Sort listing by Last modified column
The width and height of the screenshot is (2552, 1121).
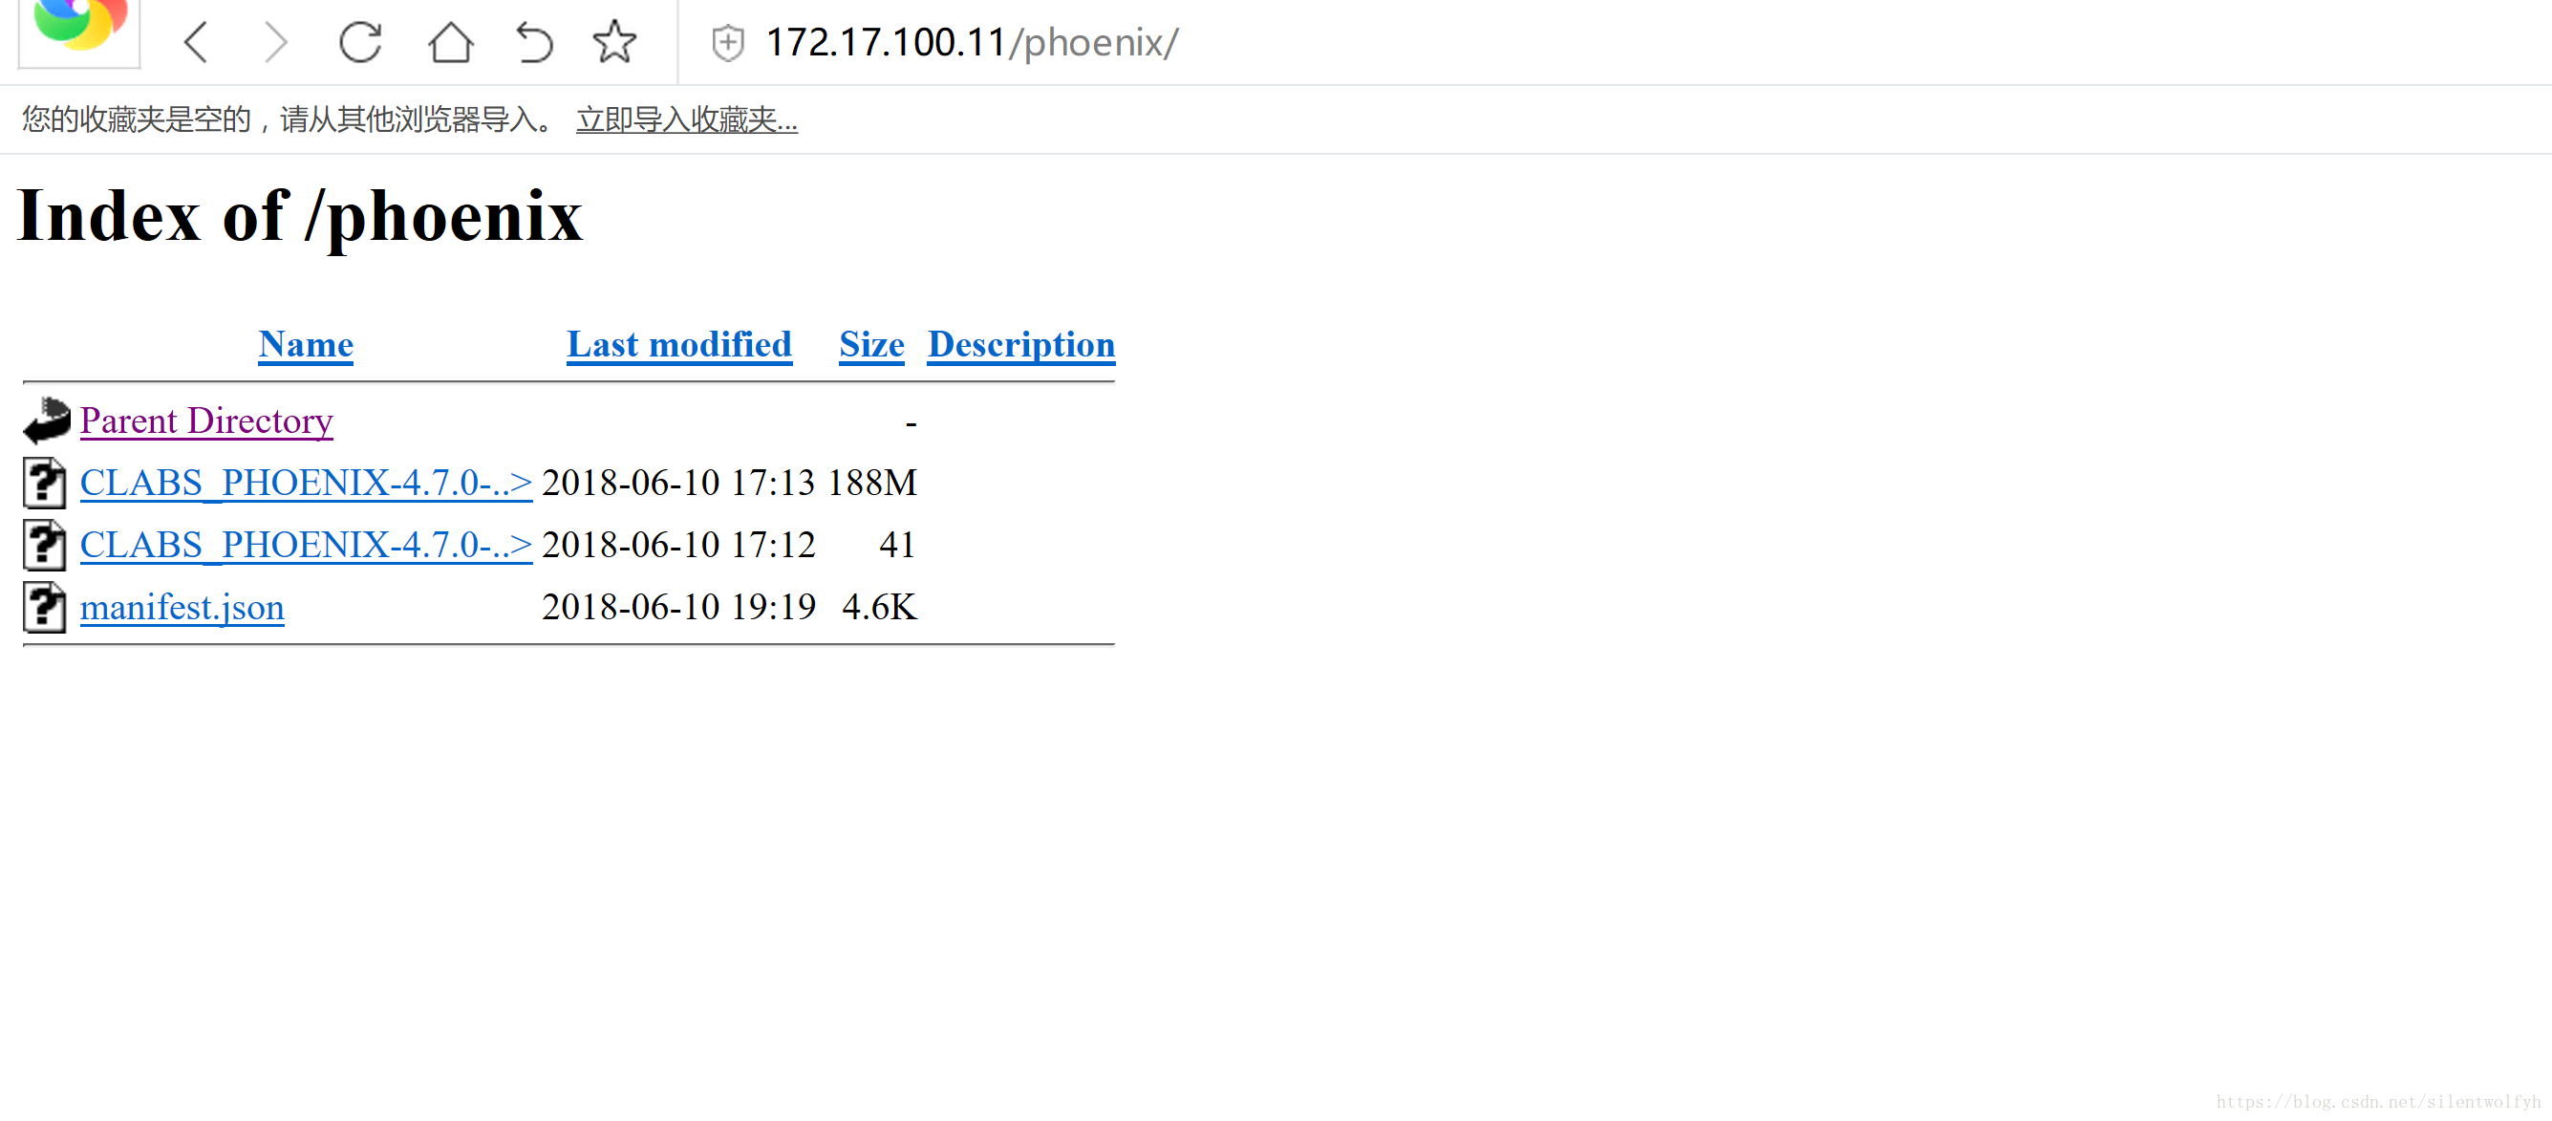[676, 345]
